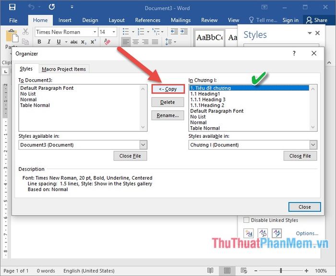Expand the Chương I styles available dropdown
The width and height of the screenshot is (336, 276).
[313, 145]
